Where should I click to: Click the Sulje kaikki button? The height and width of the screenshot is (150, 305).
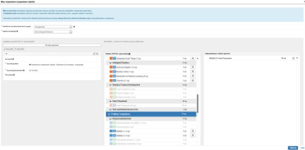(x=19, y=49)
